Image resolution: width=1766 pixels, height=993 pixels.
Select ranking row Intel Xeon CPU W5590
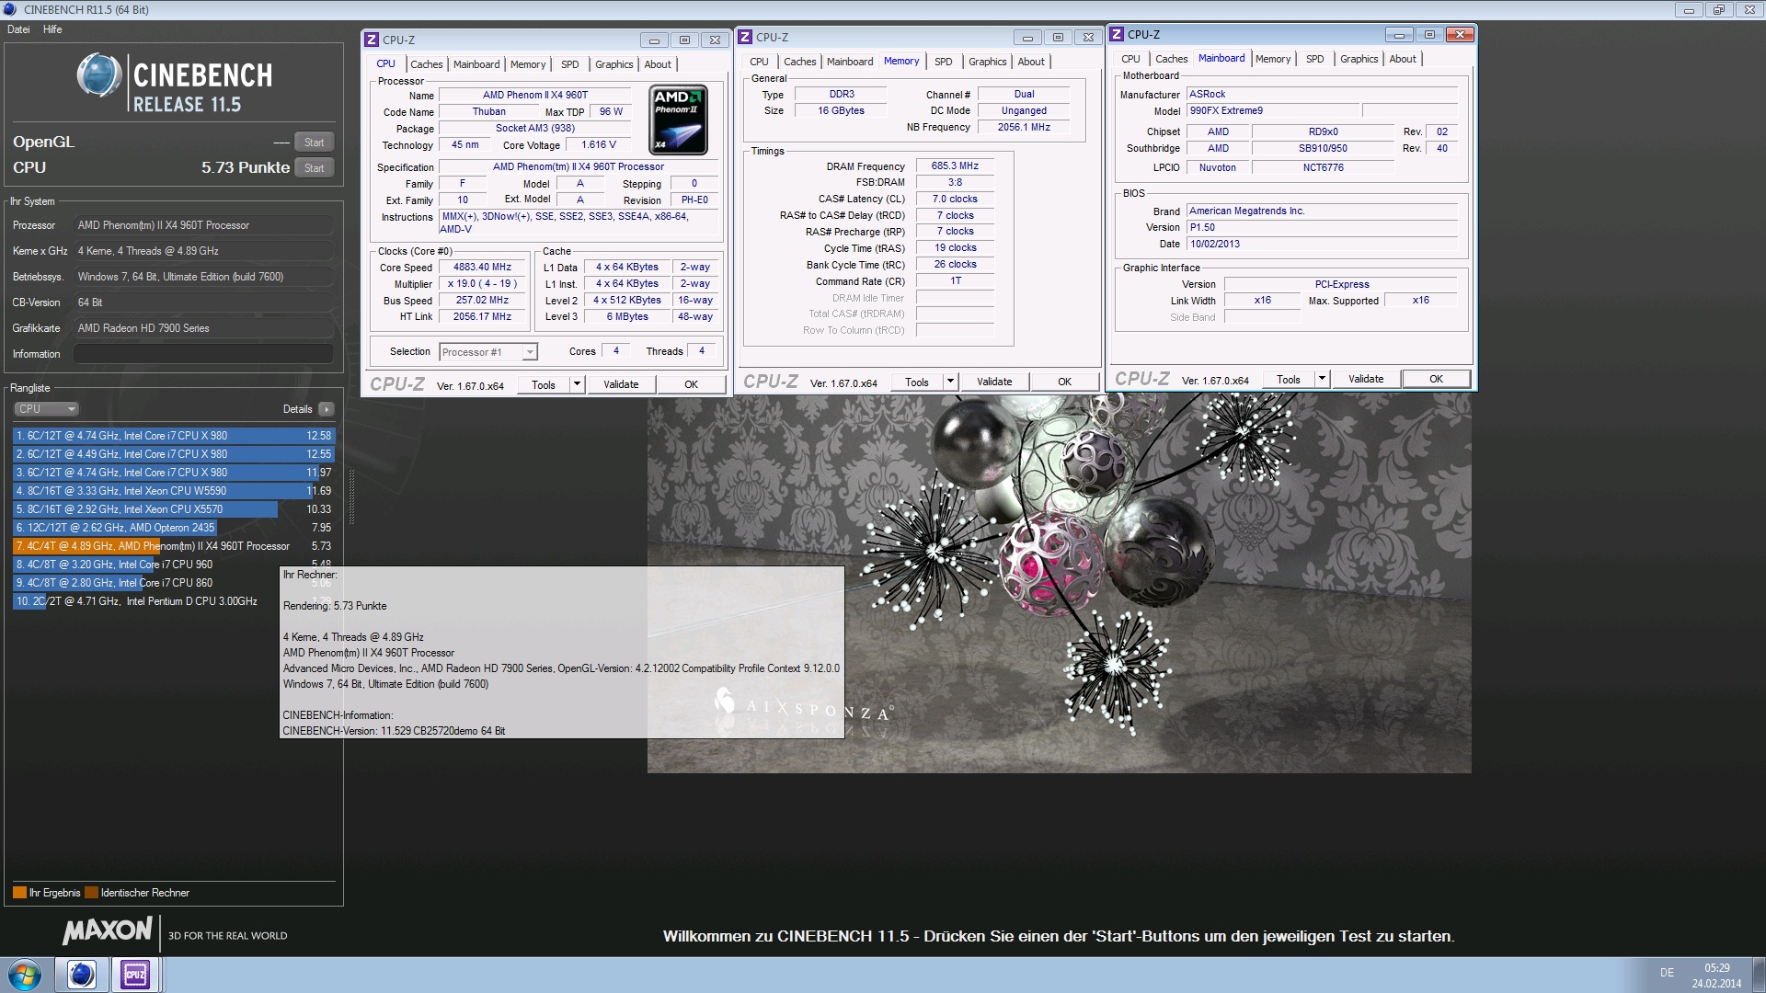tap(174, 491)
